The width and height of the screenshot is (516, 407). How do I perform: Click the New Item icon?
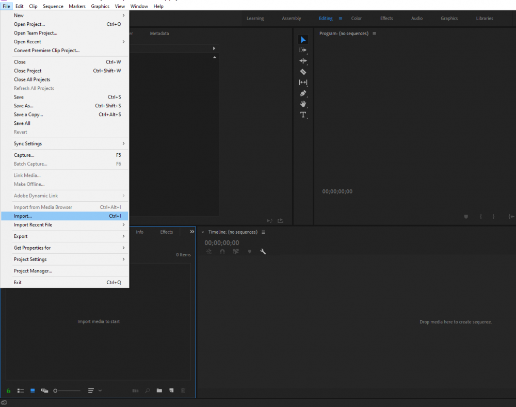171,390
